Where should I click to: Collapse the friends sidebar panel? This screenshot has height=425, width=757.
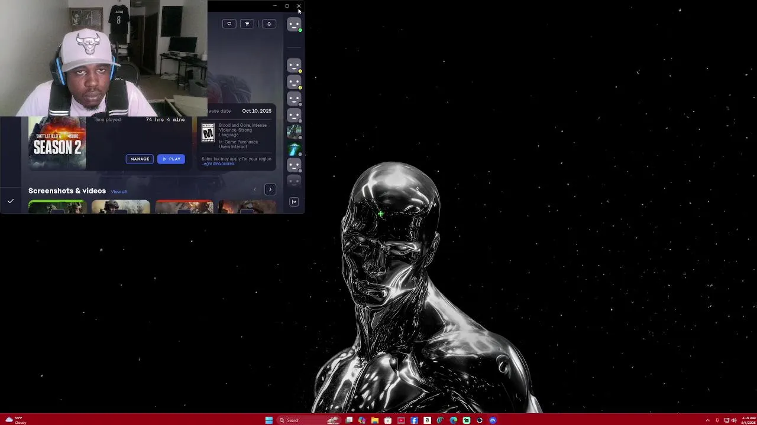[294, 202]
